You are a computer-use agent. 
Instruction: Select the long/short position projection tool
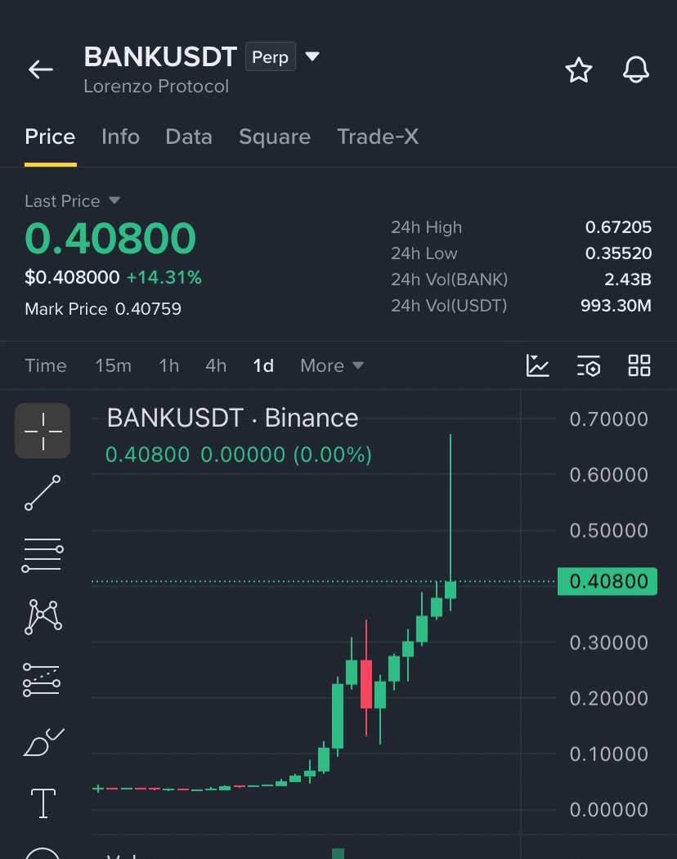[42, 680]
